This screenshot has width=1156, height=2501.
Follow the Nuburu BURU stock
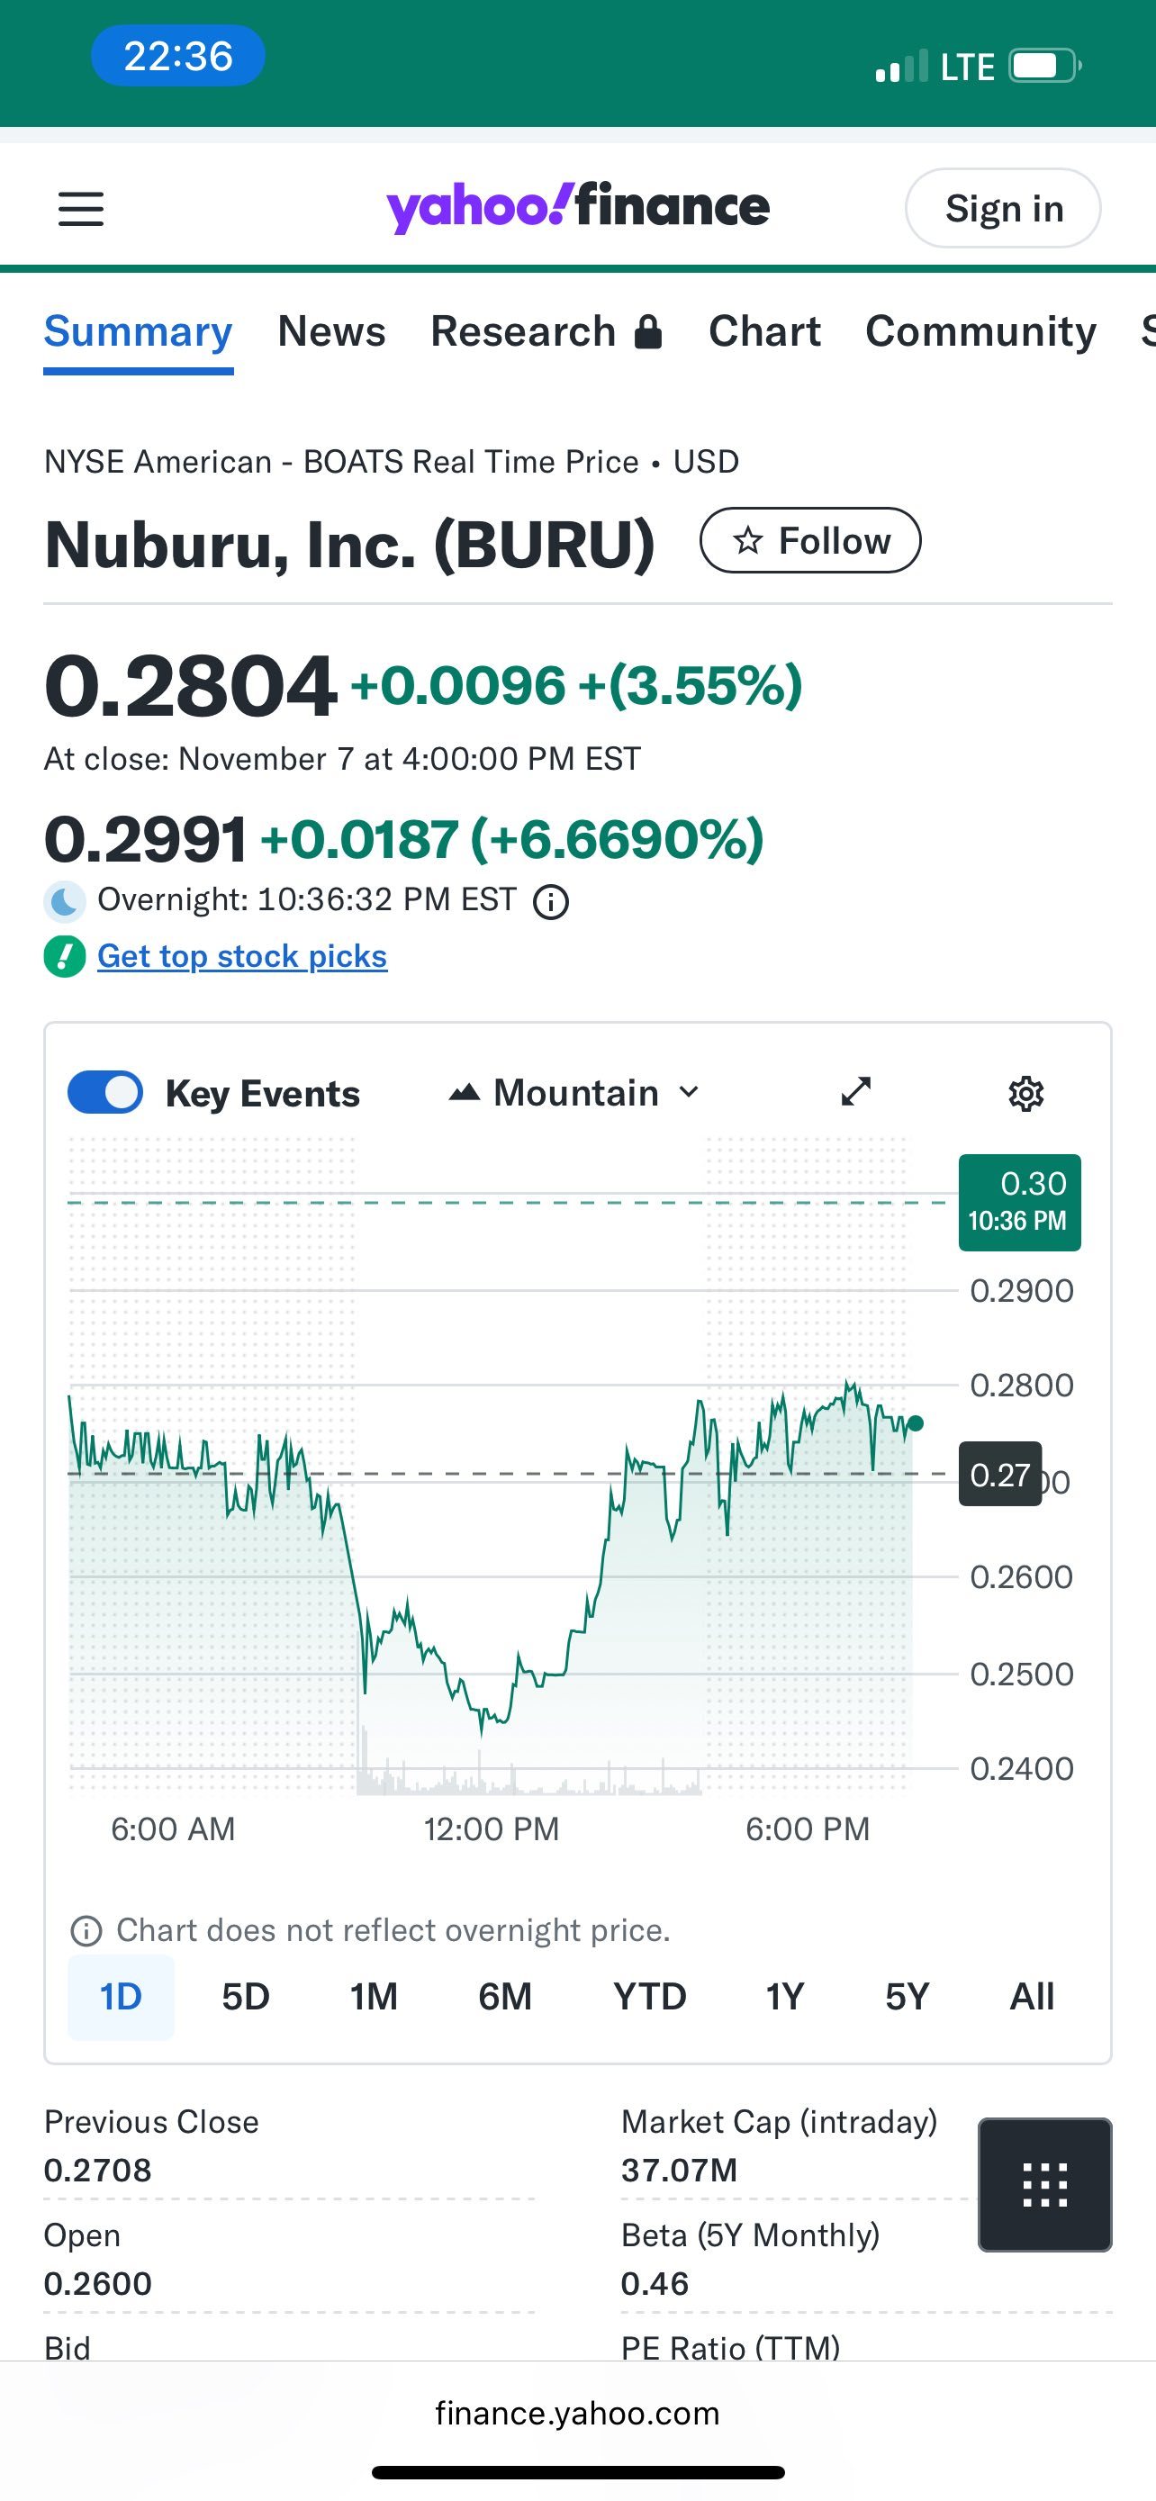pyautogui.click(x=809, y=540)
